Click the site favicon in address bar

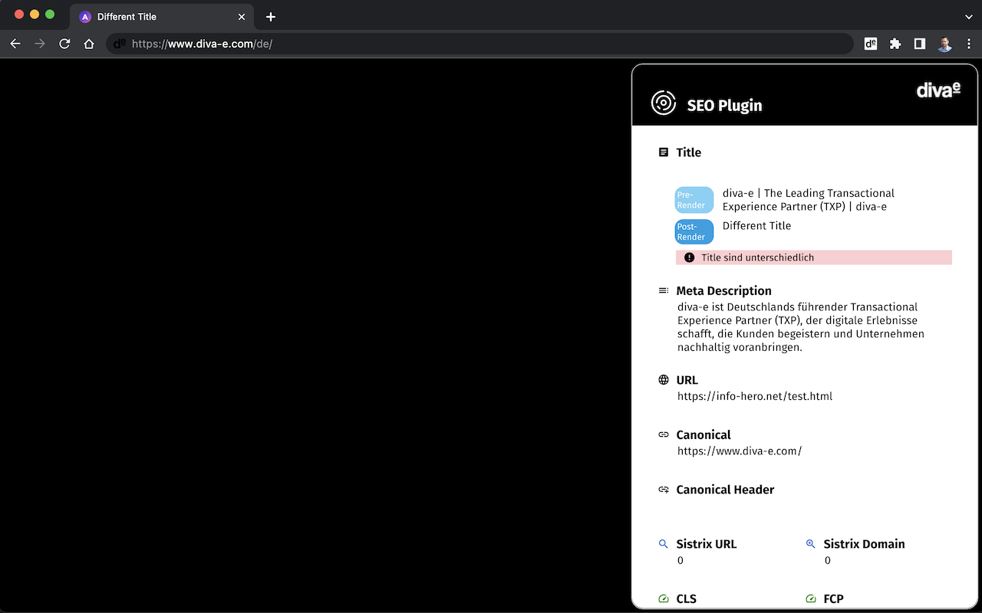pos(120,44)
